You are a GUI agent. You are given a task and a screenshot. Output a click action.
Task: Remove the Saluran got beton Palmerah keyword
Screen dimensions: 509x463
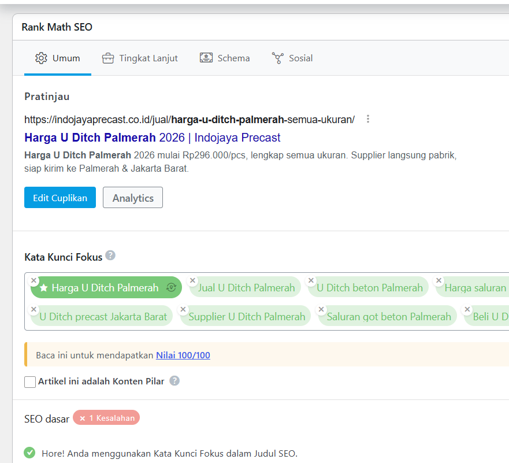pos(321,309)
